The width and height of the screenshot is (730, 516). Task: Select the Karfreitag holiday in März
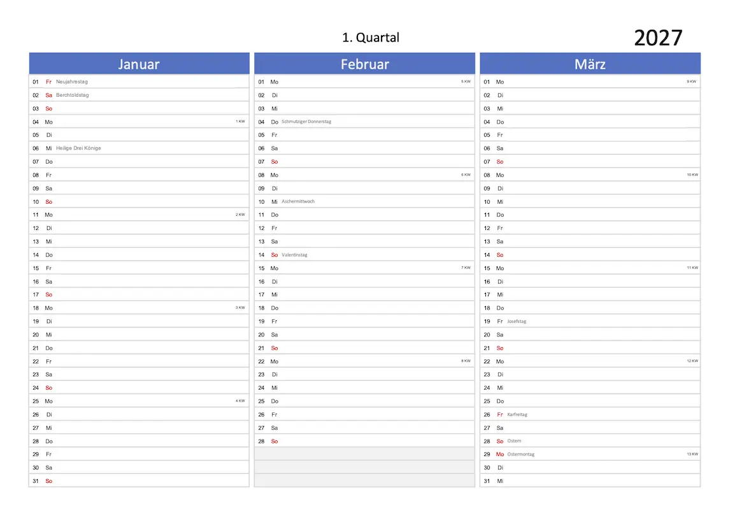pos(517,415)
